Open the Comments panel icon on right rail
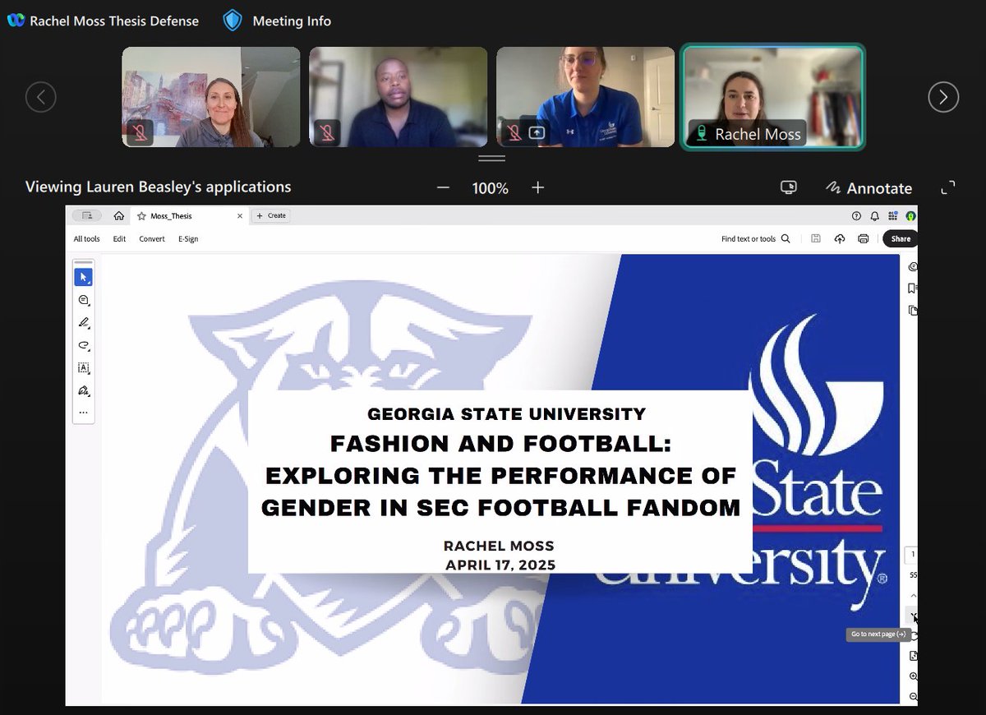Screen dimensions: 986x715 pyautogui.click(x=913, y=266)
